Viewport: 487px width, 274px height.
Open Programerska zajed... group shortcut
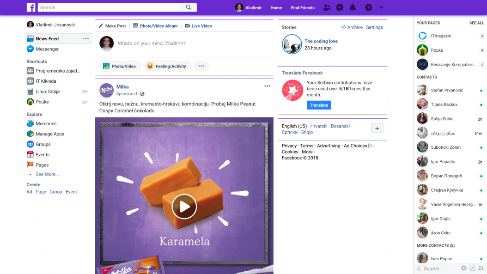54,71
